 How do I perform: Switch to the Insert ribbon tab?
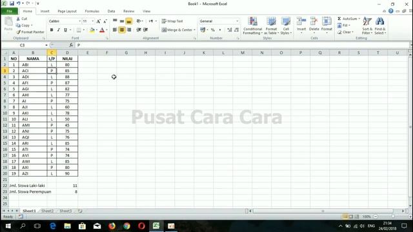tap(45, 11)
